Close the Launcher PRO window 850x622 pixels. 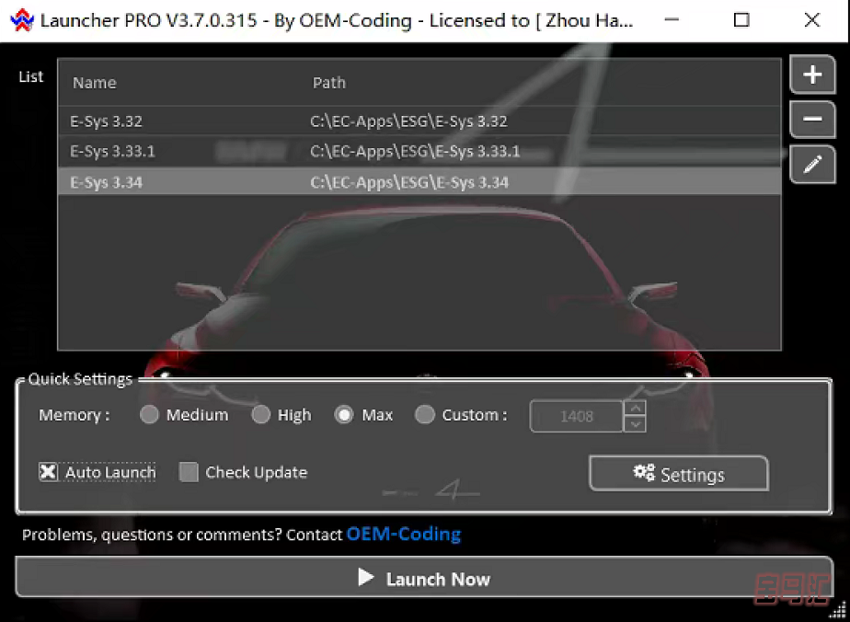(812, 20)
